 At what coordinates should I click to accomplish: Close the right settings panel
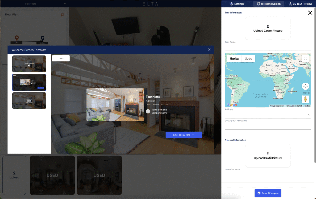pyautogui.click(x=310, y=13)
